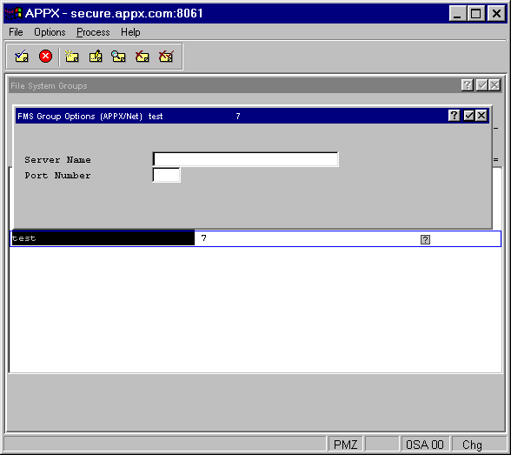Select the Change mode pencil icon
This screenshot has height=455, width=511.
tap(96, 57)
